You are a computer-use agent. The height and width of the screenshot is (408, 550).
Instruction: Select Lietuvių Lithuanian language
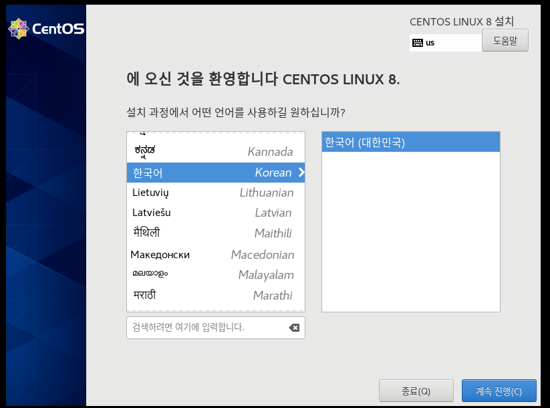click(x=216, y=193)
